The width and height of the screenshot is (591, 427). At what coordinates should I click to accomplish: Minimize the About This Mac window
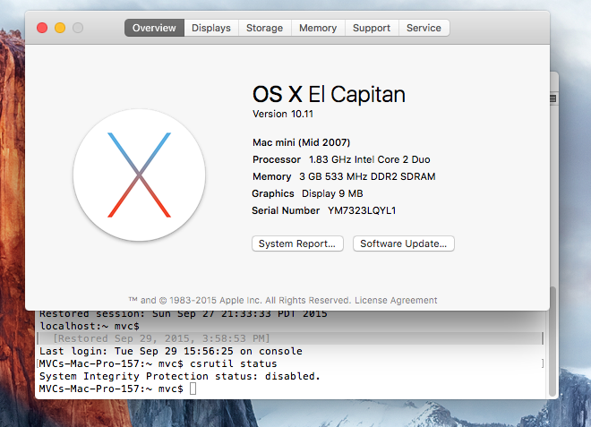tap(60, 28)
